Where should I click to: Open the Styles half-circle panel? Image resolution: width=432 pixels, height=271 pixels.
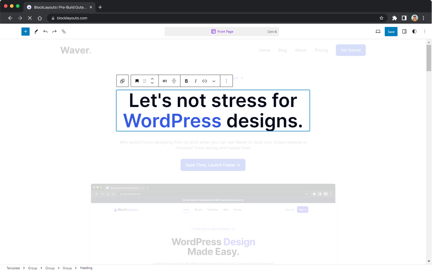pyautogui.click(x=414, y=31)
